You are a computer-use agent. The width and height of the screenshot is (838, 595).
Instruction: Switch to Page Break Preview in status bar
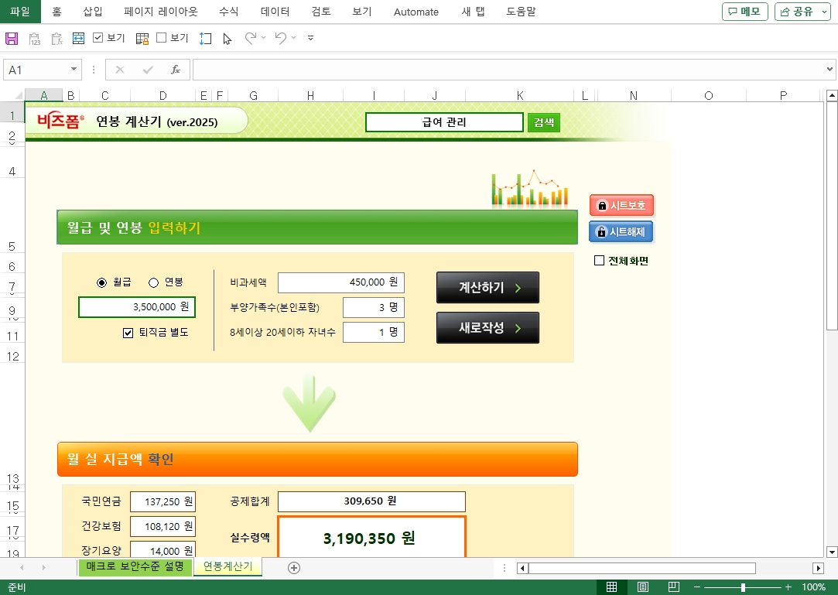tap(673, 587)
